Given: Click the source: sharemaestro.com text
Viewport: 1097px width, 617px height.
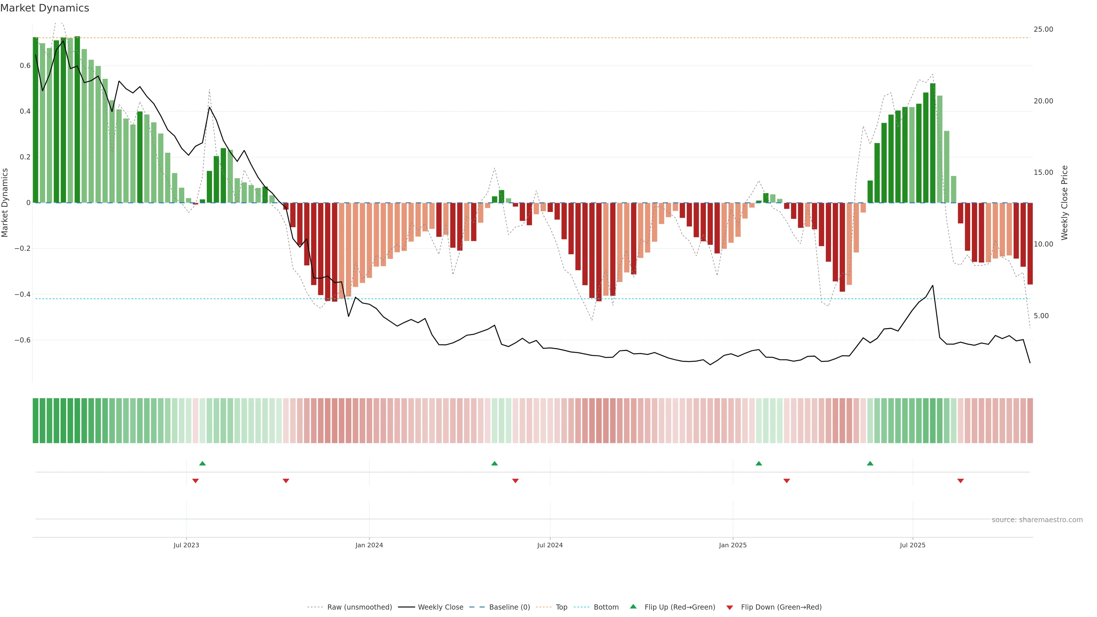Looking at the screenshot, I should pos(1037,520).
